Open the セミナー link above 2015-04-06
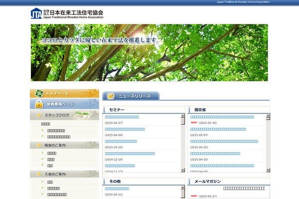299x199 pixels. tap(125, 129)
